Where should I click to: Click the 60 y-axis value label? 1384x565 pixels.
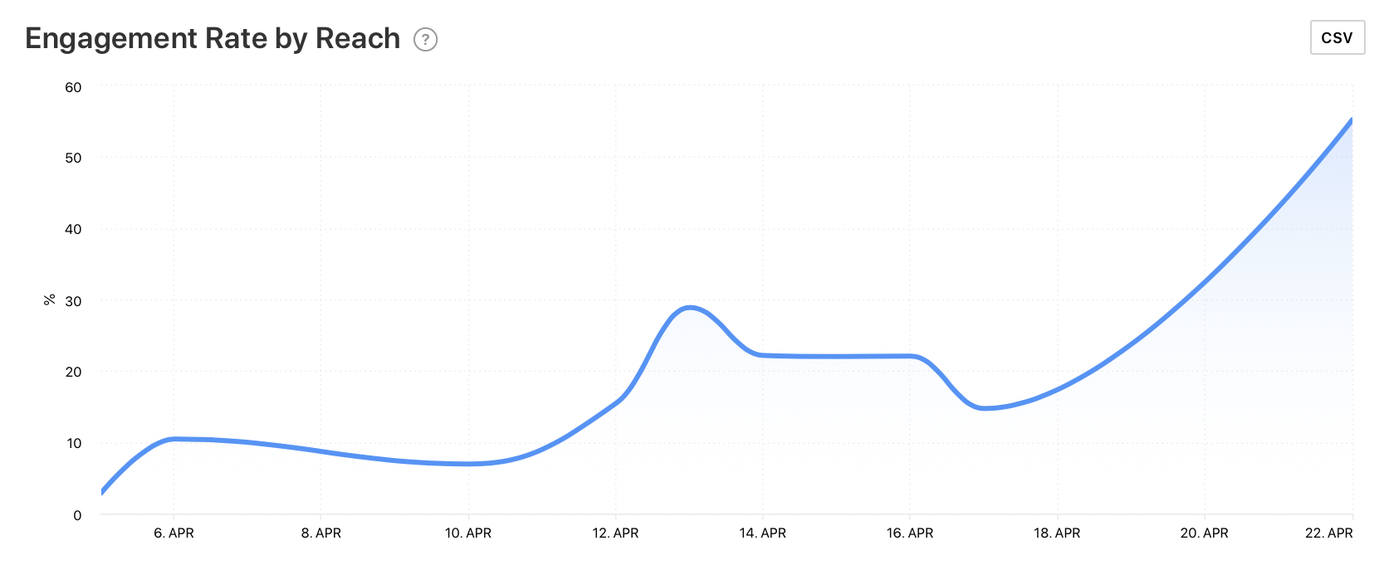coord(73,87)
